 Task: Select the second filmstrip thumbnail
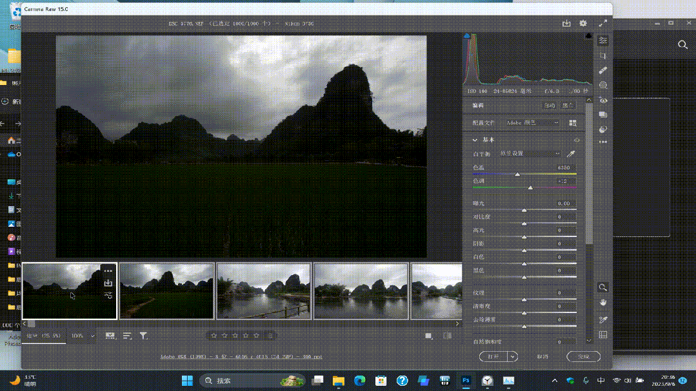pos(166,291)
